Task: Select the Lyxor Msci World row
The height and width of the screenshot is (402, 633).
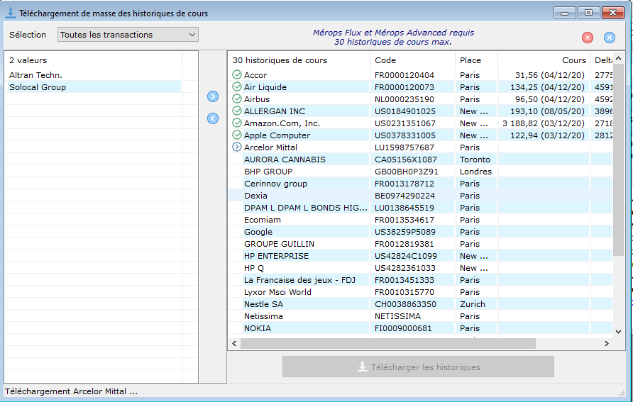Action: coord(421,292)
